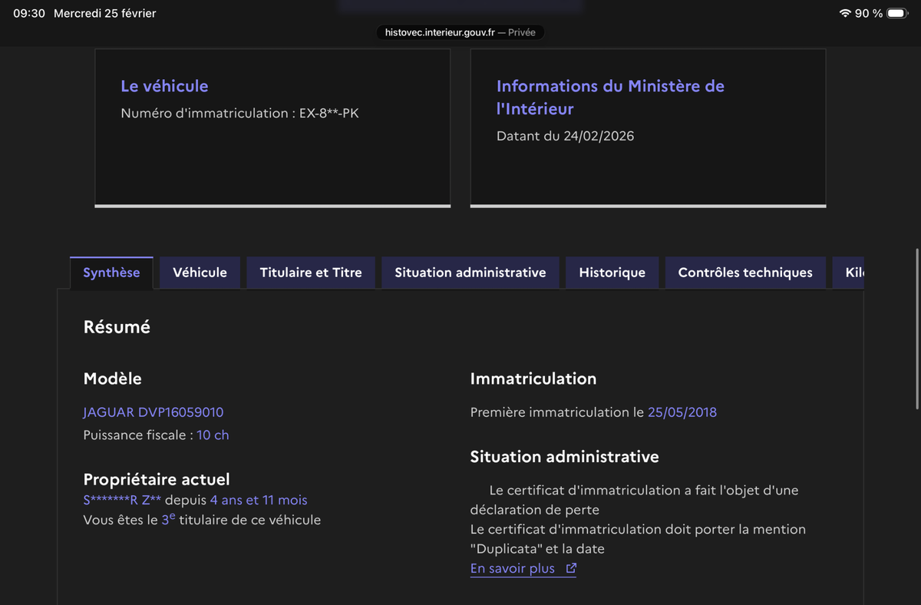Click the 4 ans et 11 mois ownership duration
Viewport: 921px width, 605px height.
pos(259,501)
